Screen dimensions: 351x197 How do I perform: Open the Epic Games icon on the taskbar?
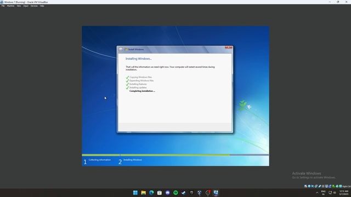tap(191, 193)
